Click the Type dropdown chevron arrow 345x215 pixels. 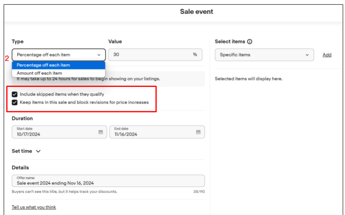[x=99, y=55]
